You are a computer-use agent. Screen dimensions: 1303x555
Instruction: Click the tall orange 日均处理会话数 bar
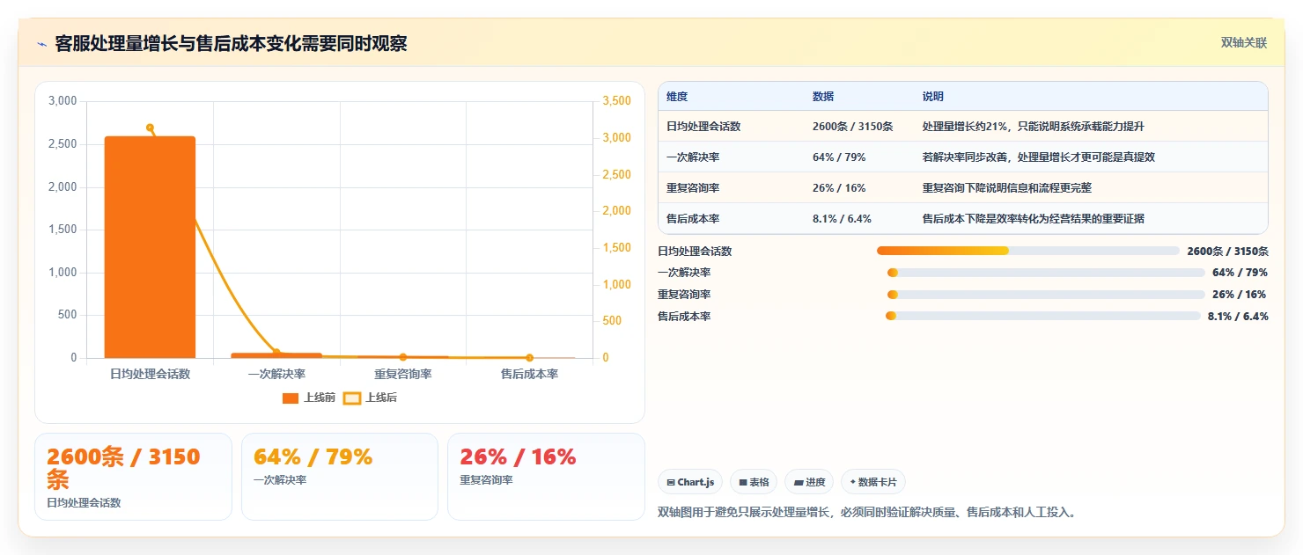coord(150,247)
